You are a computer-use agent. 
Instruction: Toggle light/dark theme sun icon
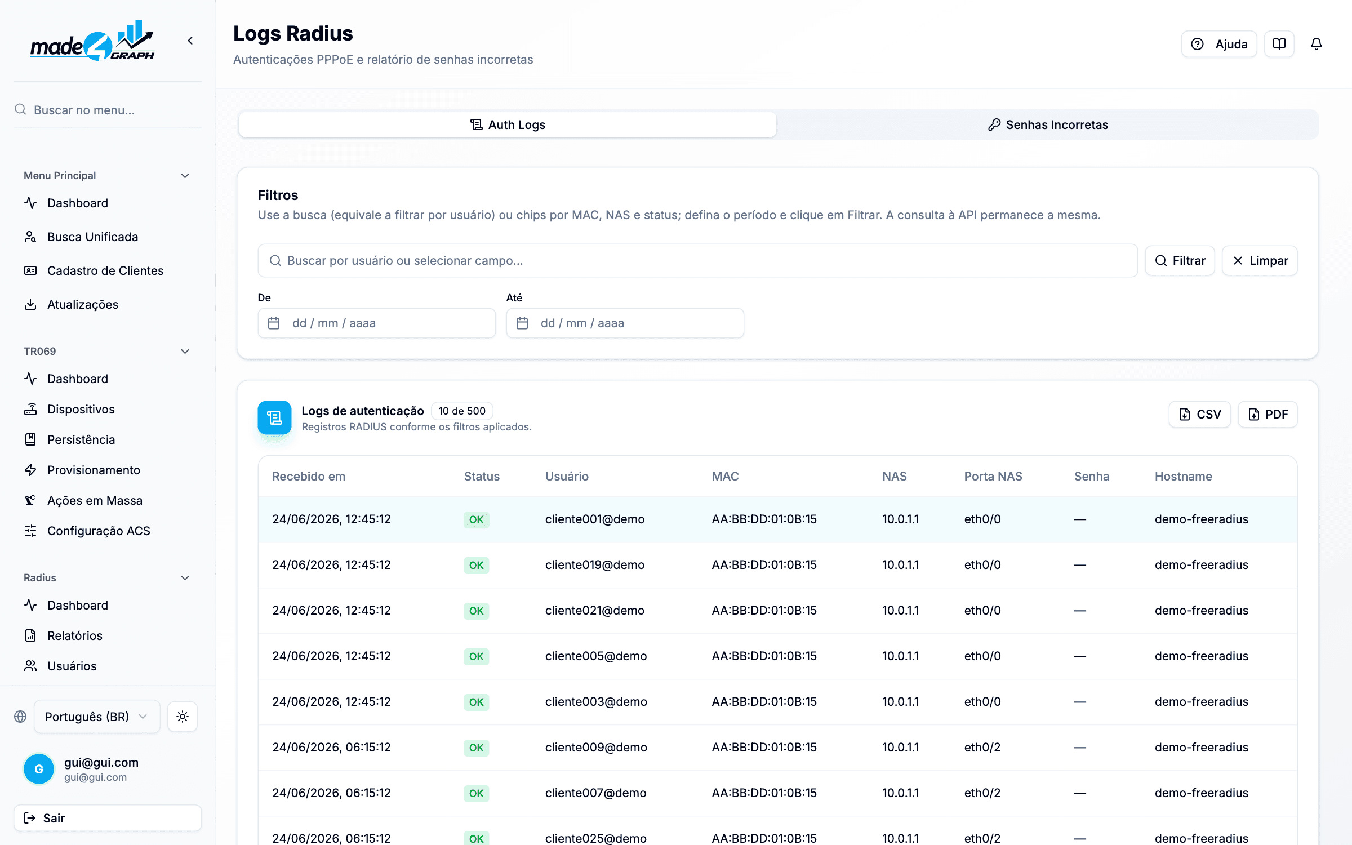[x=182, y=717]
